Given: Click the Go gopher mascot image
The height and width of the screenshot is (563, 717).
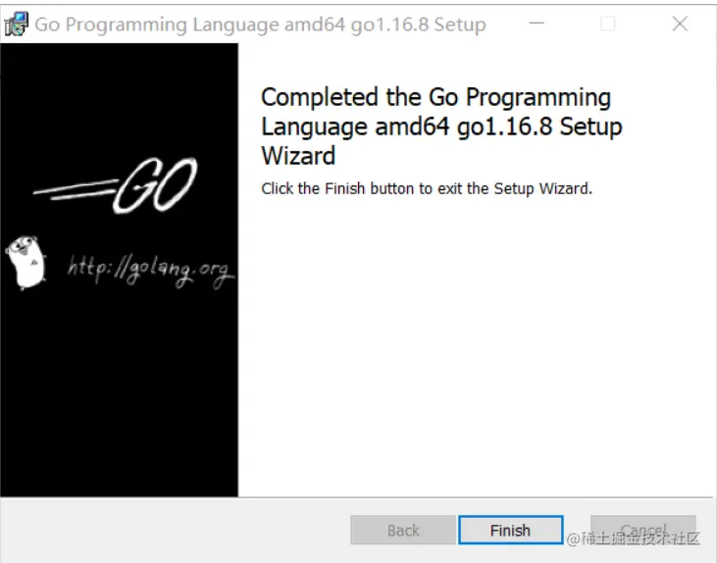Looking at the screenshot, I should pyautogui.click(x=26, y=263).
